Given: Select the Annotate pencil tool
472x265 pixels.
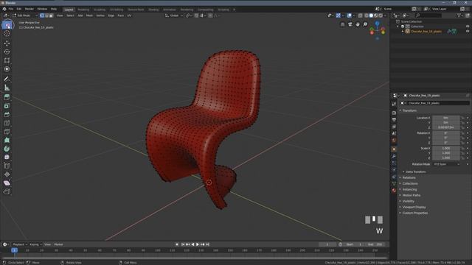Looking at the screenshot, I should pyautogui.click(x=7, y=79).
